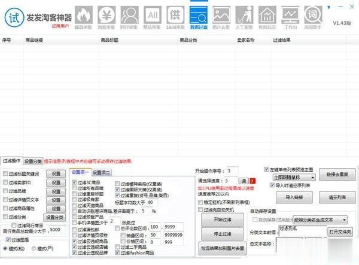Click the red question mark help icon
The image size is (359, 265).
252,181
